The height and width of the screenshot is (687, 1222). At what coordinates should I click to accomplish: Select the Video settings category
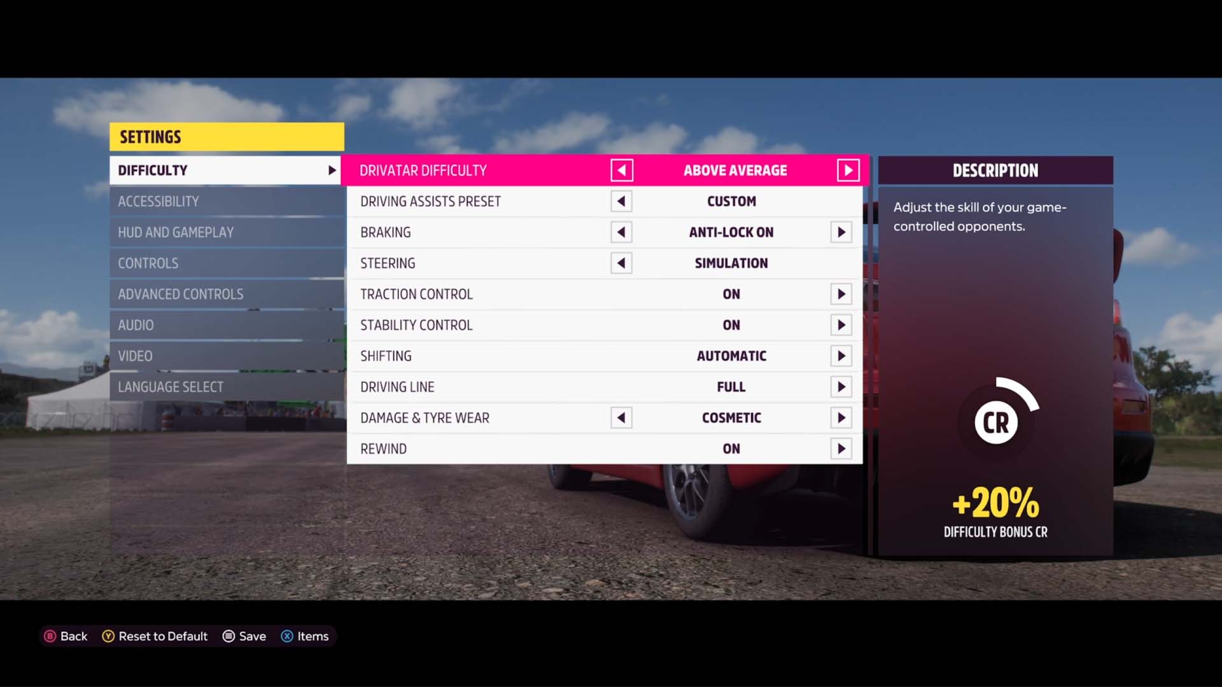pyautogui.click(x=134, y=356)
